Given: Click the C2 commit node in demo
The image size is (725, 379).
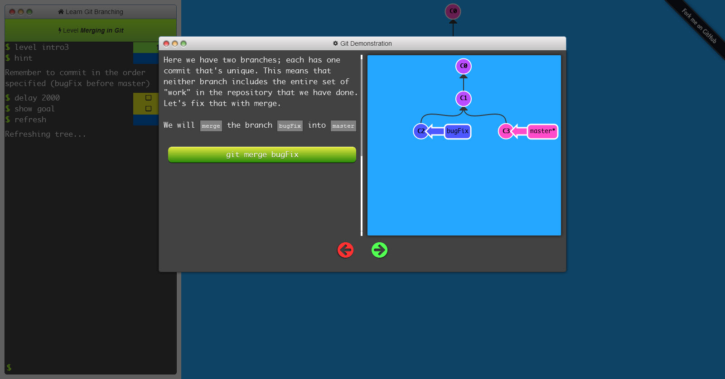Looking at the screenshot, I should pos(420,131).
